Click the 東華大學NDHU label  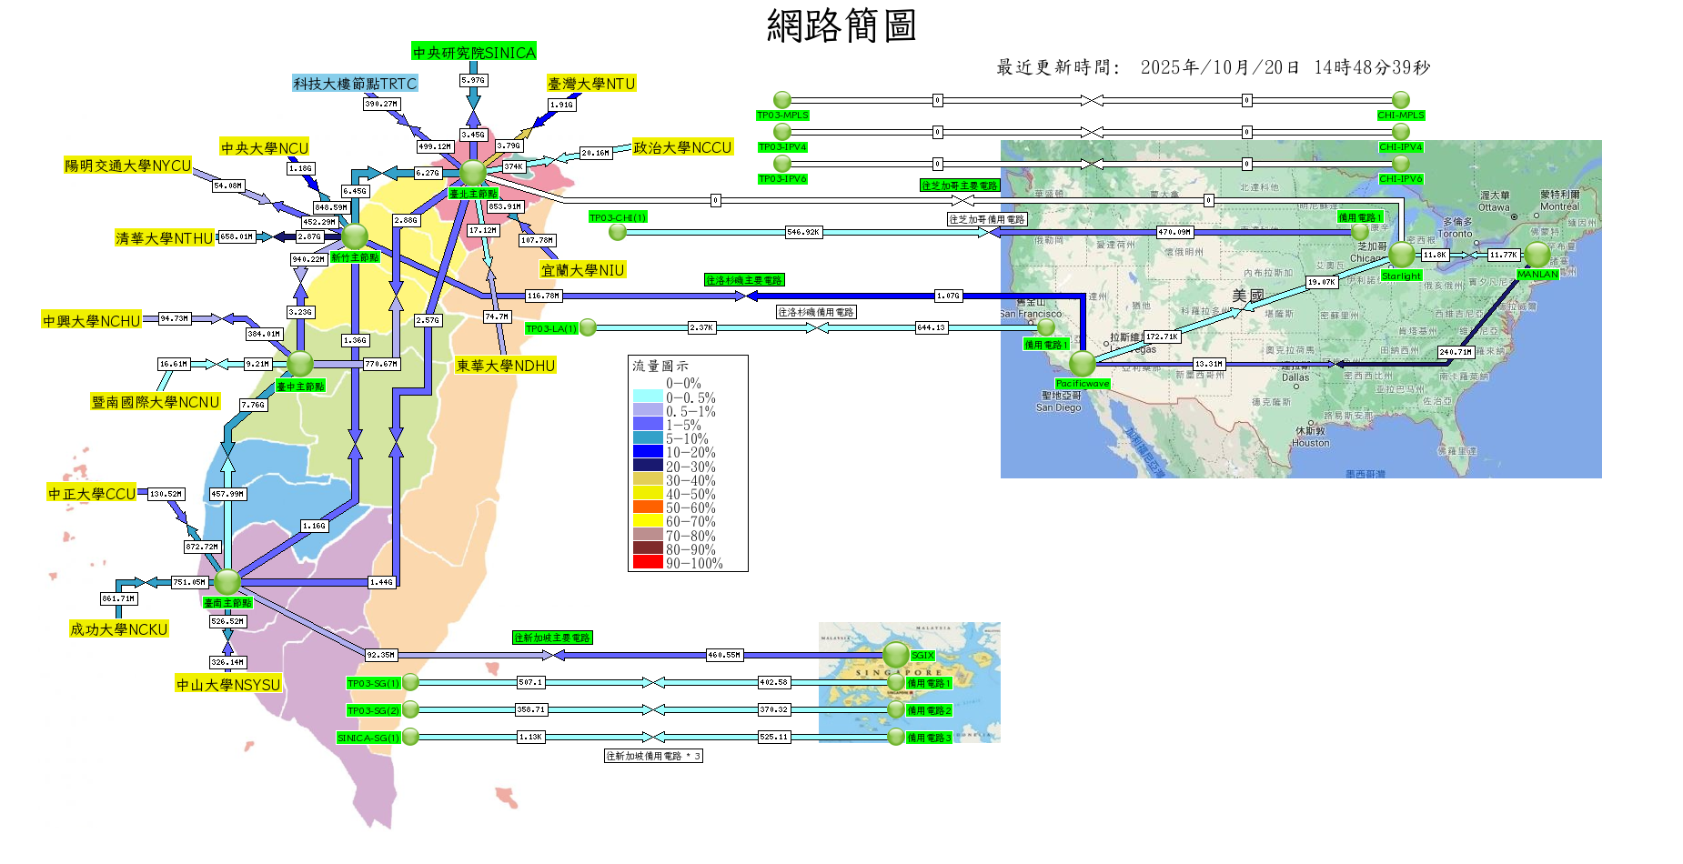click(506, 366)
